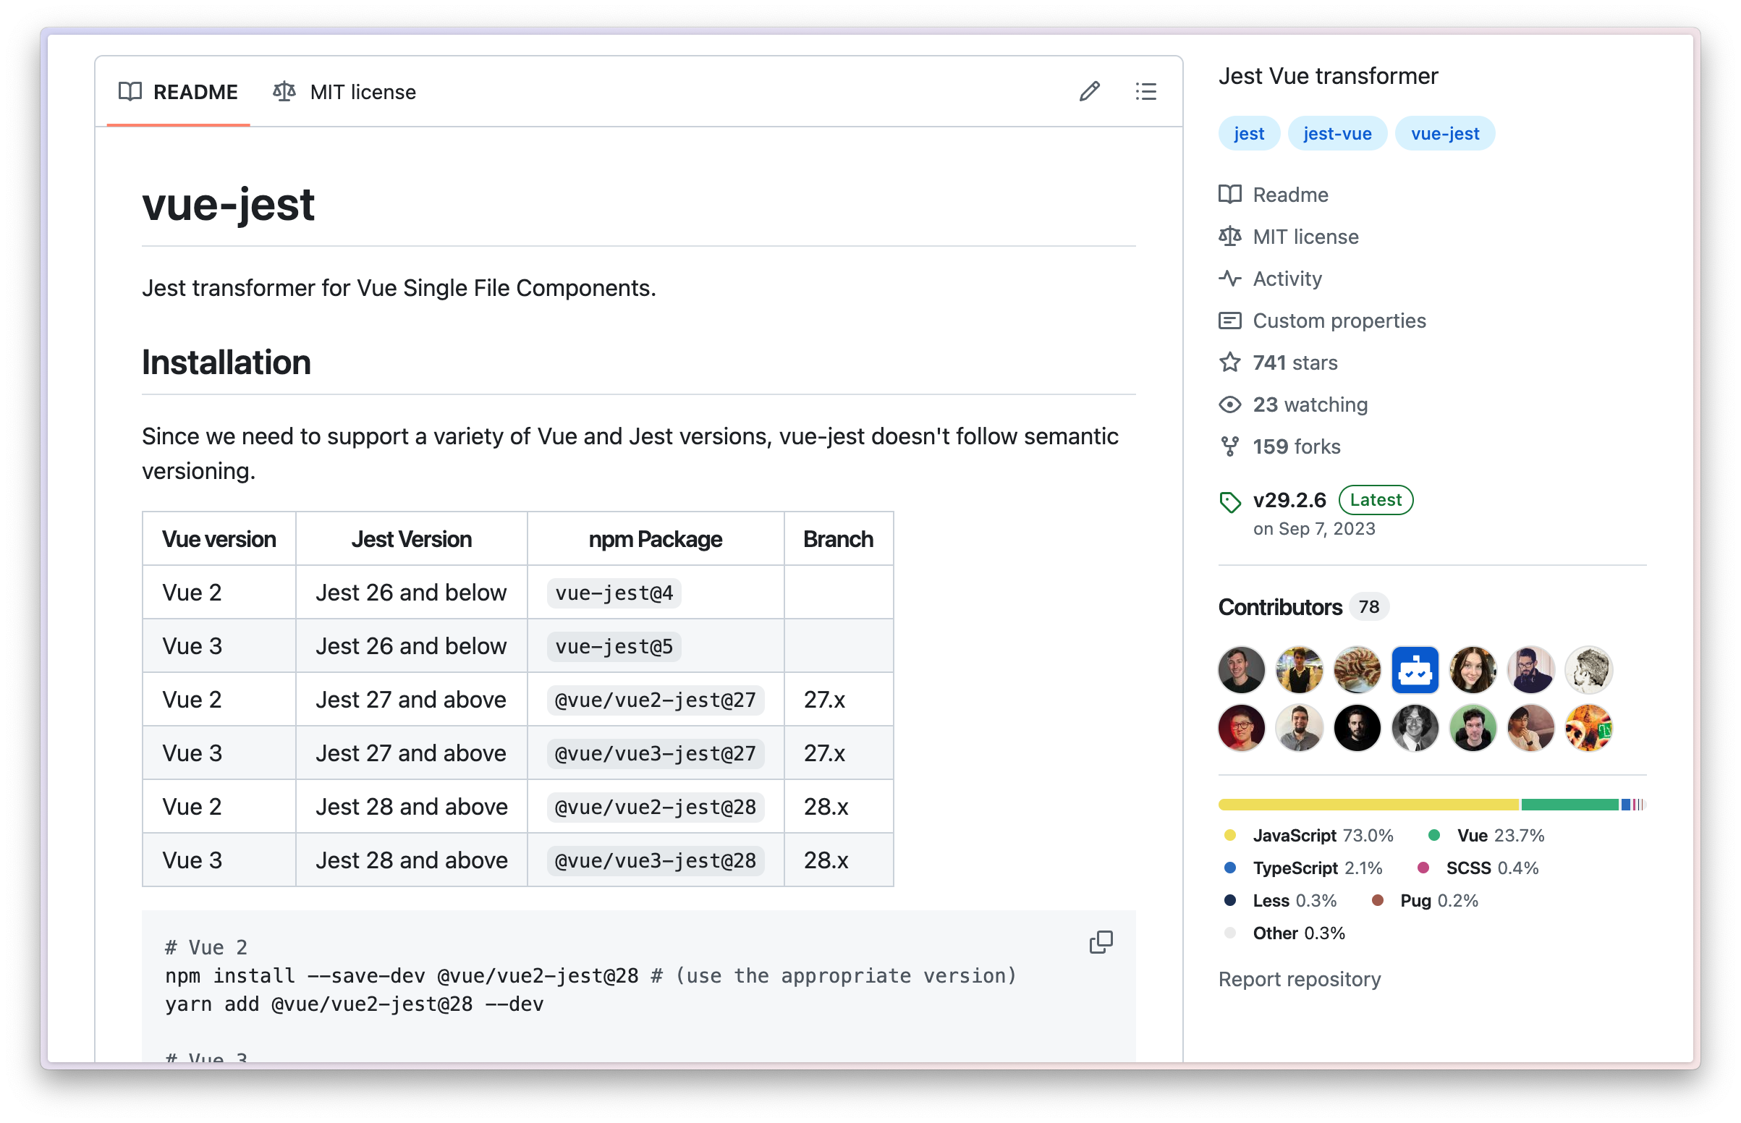Click the scale icon beside sidebar MIT license
Viewport: 1741px width, 1123px height.
(x=1230, y=237)
